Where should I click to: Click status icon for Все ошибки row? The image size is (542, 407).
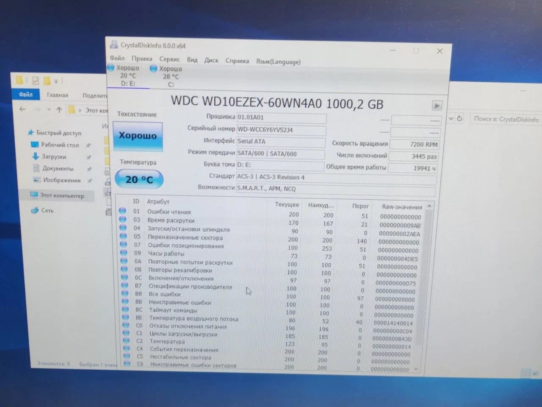pyautogui.click(x=125, y=293)
